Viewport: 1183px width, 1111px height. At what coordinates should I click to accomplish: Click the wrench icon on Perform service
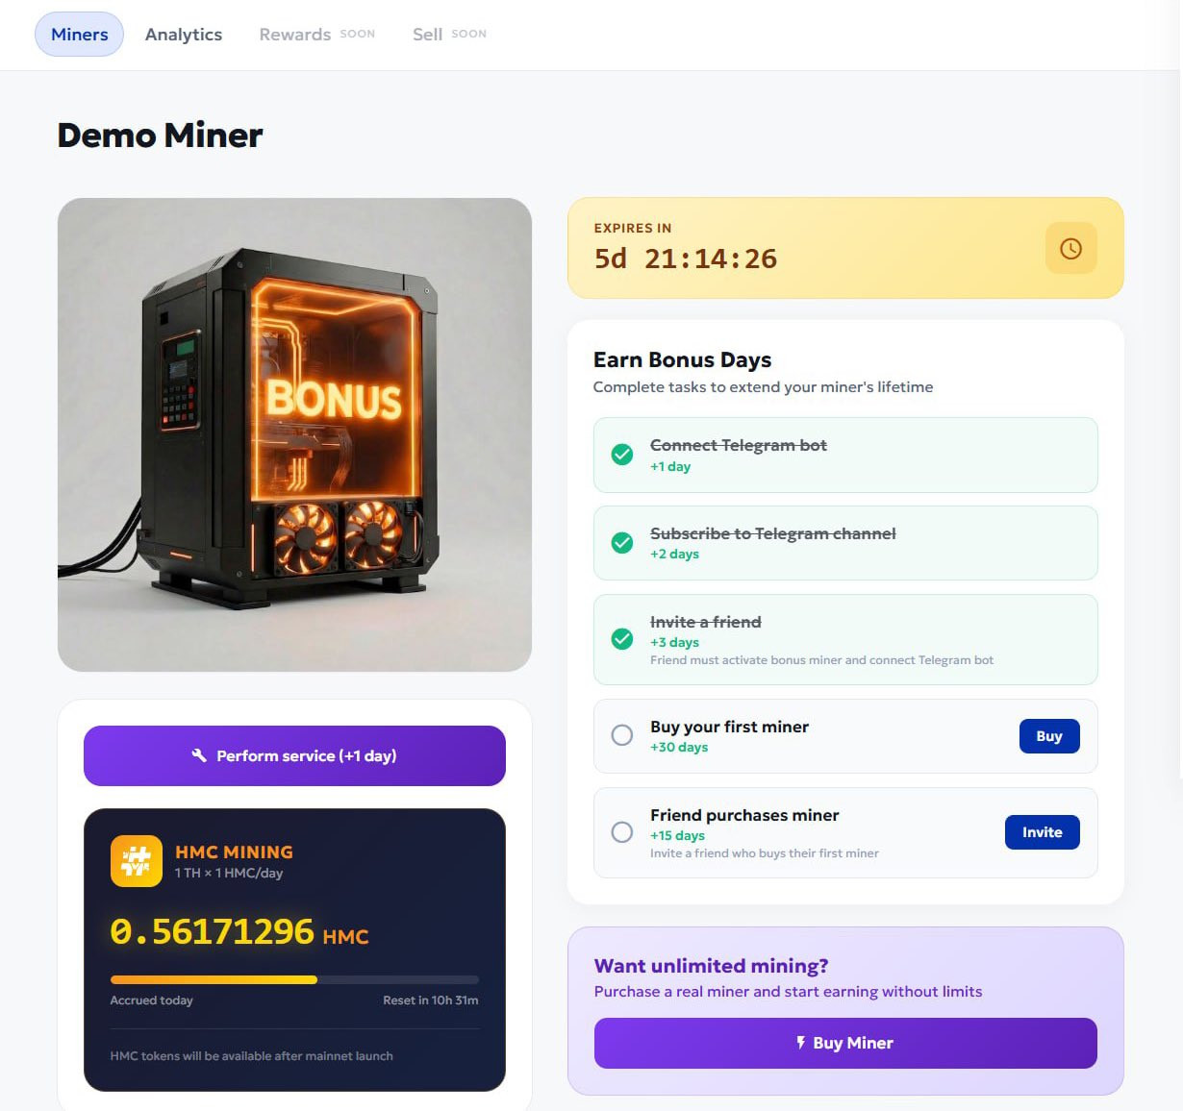click(199, 755)
